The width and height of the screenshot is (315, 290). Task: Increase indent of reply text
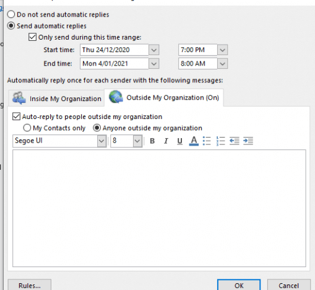coord(248,141)
